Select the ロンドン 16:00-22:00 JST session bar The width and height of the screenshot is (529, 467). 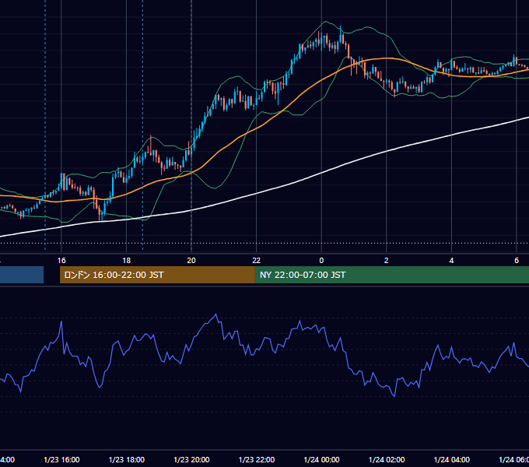click(x=157, y=275)
